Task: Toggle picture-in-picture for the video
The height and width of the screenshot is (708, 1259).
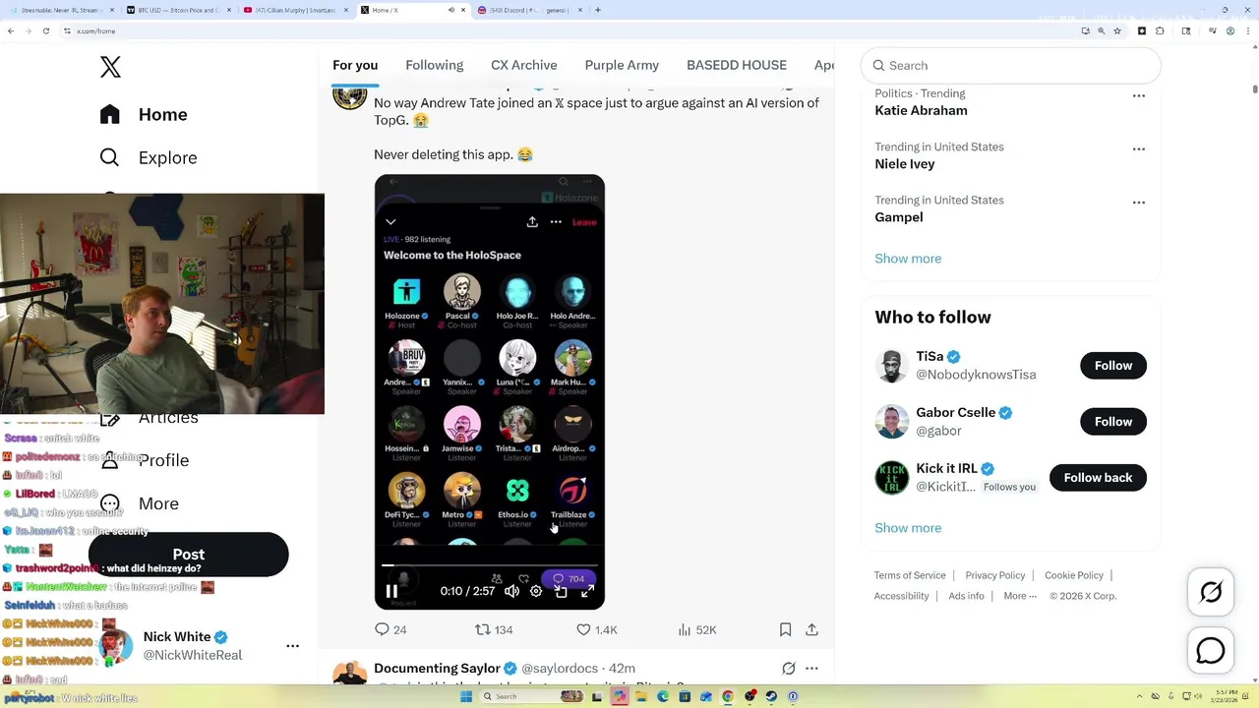Action: coord(562,591)
